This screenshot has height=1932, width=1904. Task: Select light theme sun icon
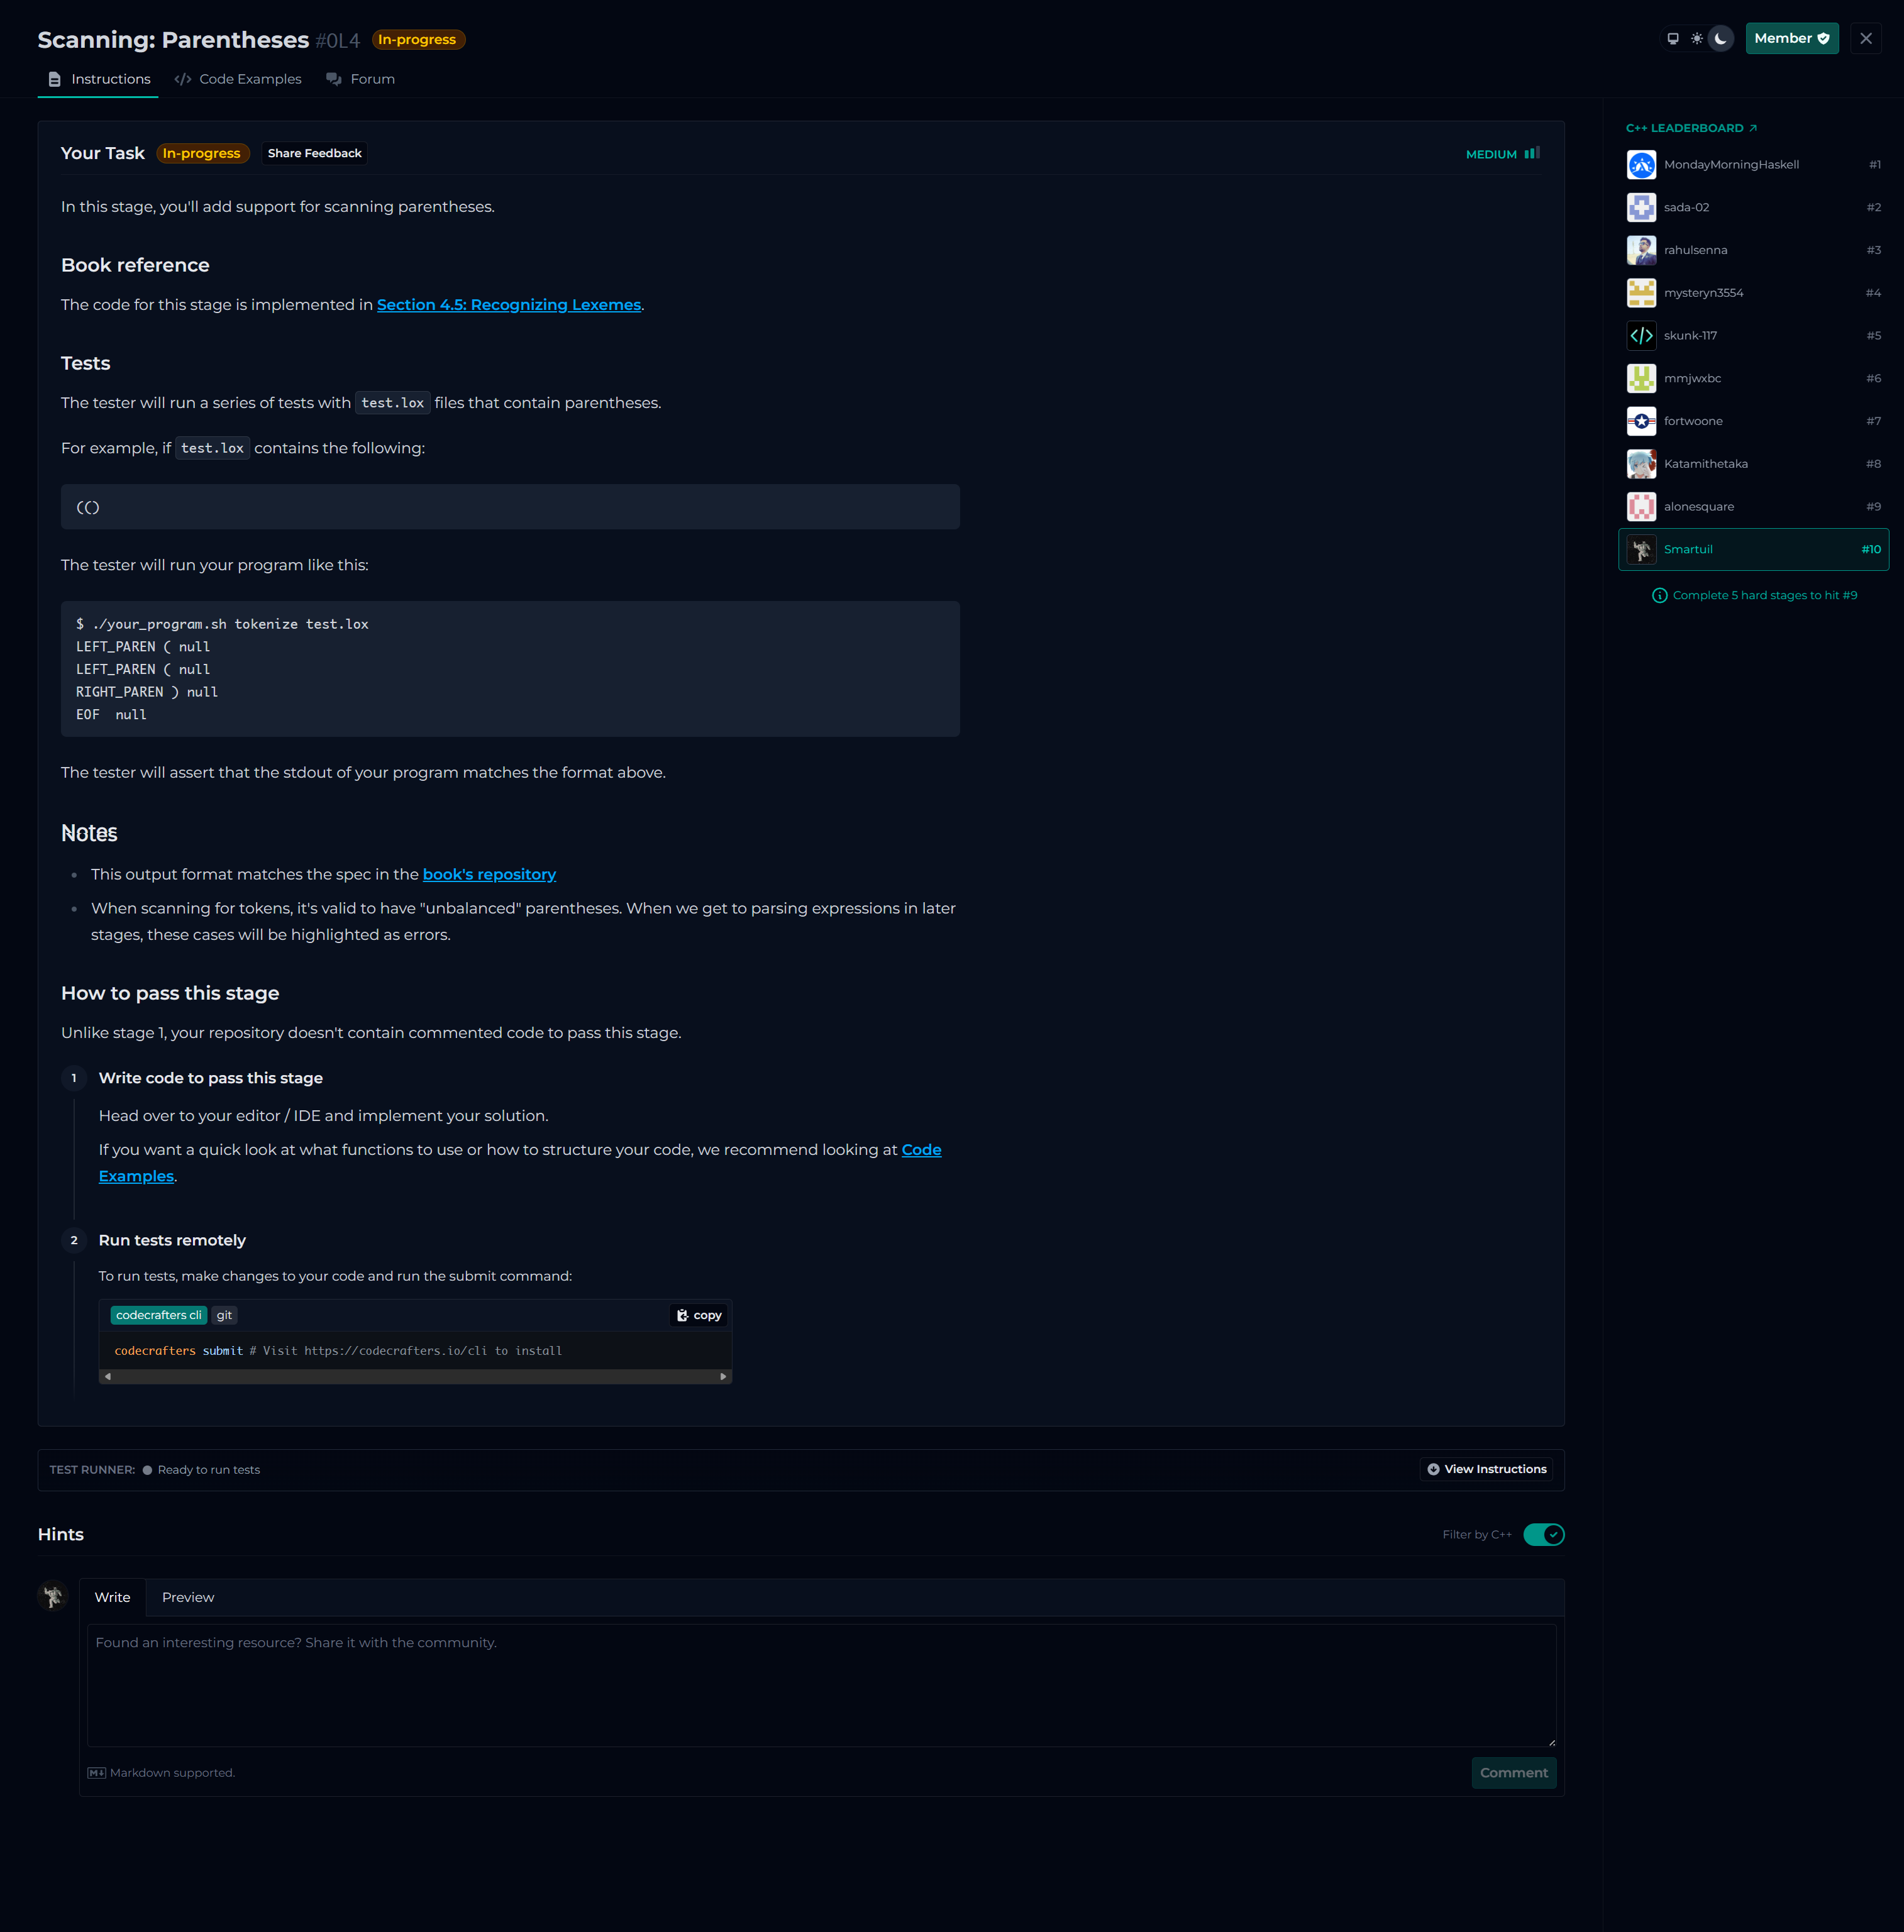point(1697,39)
